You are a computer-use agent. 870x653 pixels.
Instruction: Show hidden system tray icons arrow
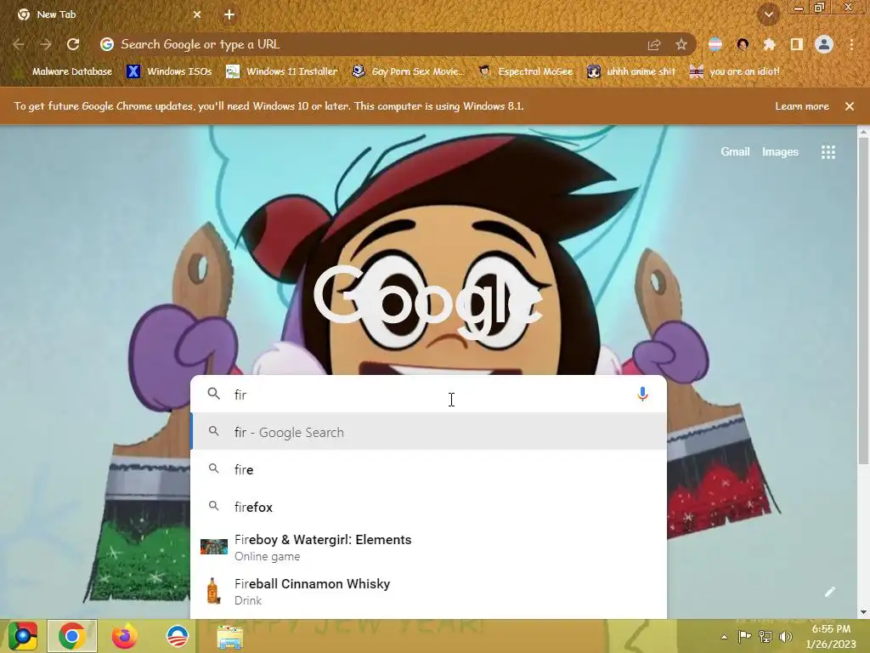point(724,637)
